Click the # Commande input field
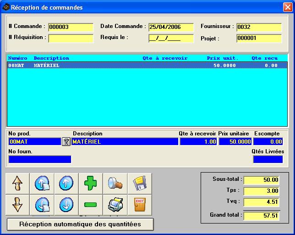Screen dimensions: 295x235 pyautogui.click(x=71, y=27)
